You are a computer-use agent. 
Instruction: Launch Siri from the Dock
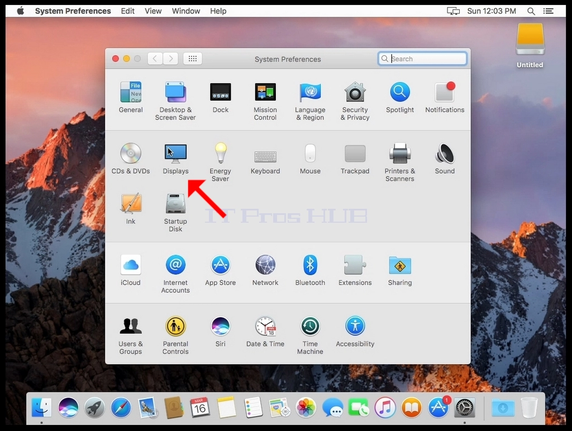point(68,408)
